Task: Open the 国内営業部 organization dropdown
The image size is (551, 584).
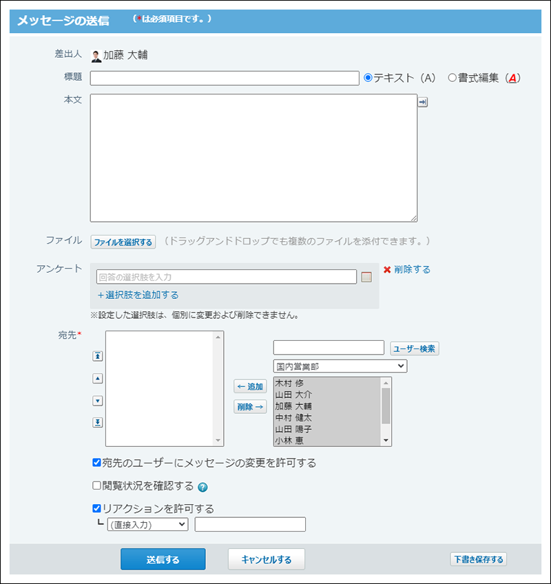Action: click(x=340, y=366)
